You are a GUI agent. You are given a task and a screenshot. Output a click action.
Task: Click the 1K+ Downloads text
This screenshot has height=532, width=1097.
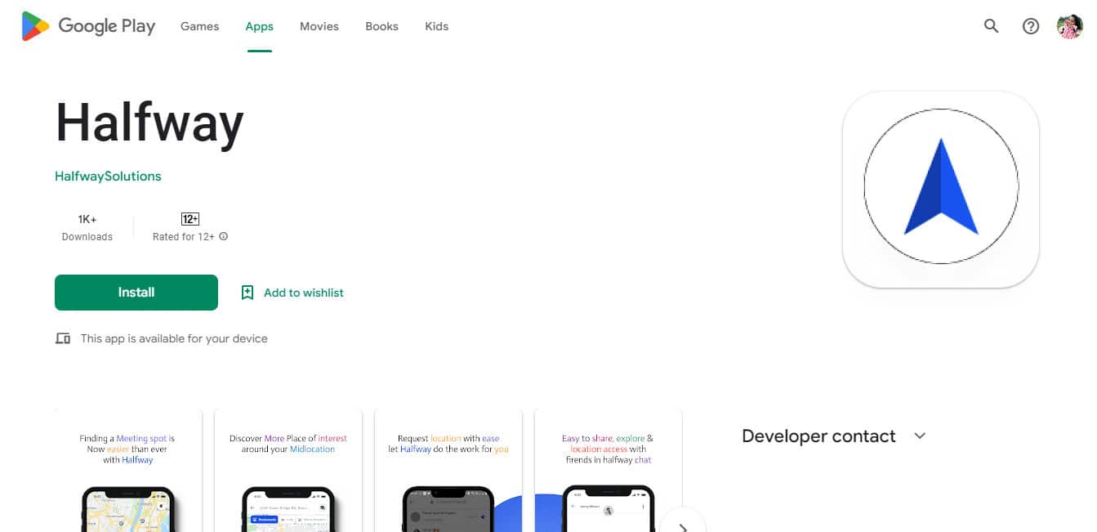coord(87,228)
